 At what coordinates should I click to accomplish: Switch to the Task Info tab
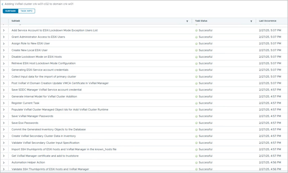tap(26, 11)
